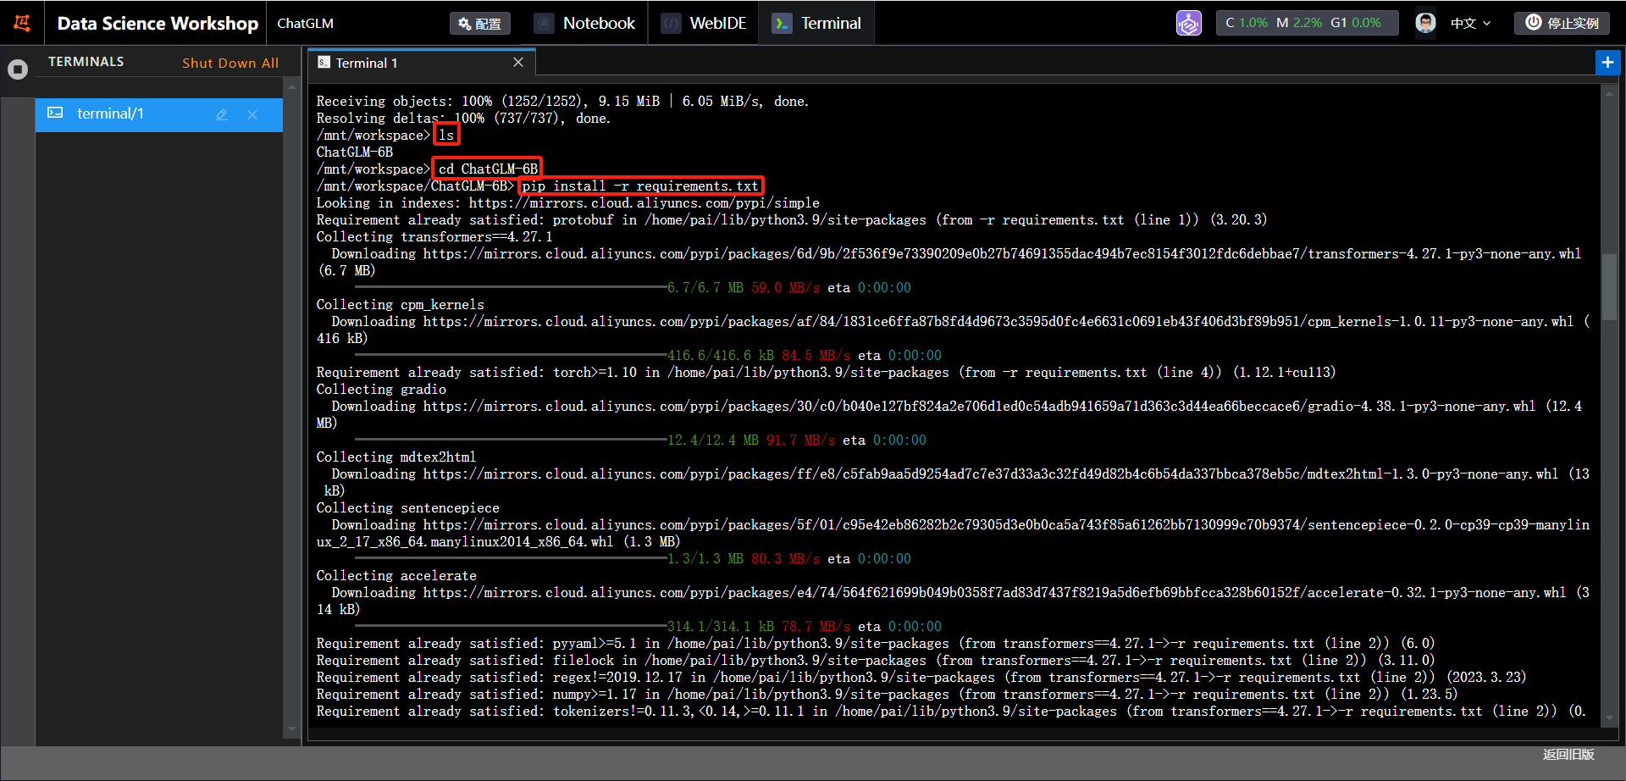This screenshot has height=781, width=1626.
Task: Click 返回旧版 to return to old version
Action: point(1568,754)
